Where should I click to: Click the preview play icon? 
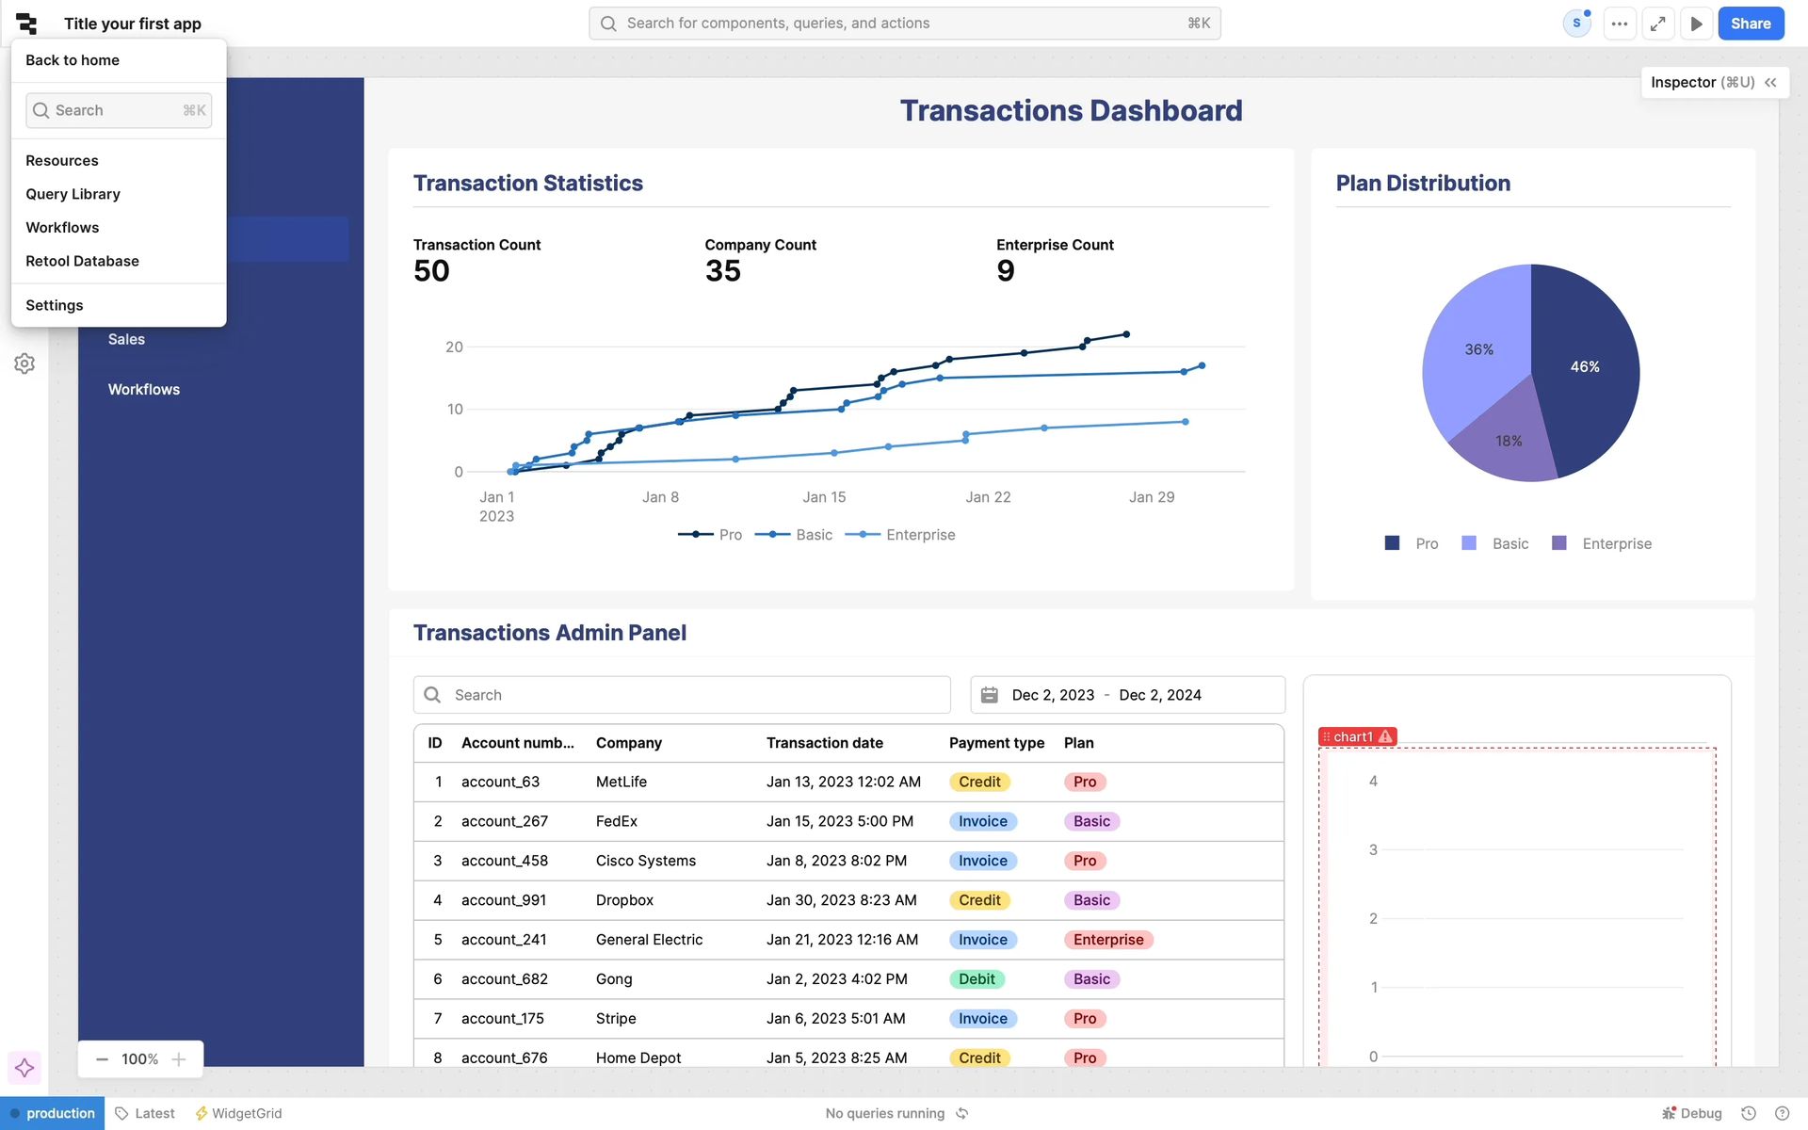(1696, 24)
